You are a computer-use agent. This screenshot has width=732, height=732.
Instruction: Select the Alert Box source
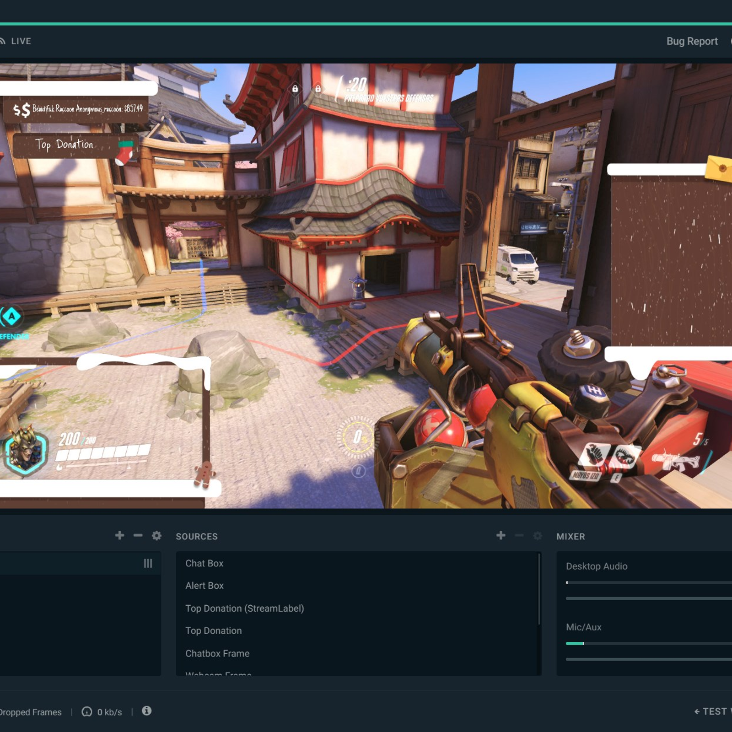point(357,586)
